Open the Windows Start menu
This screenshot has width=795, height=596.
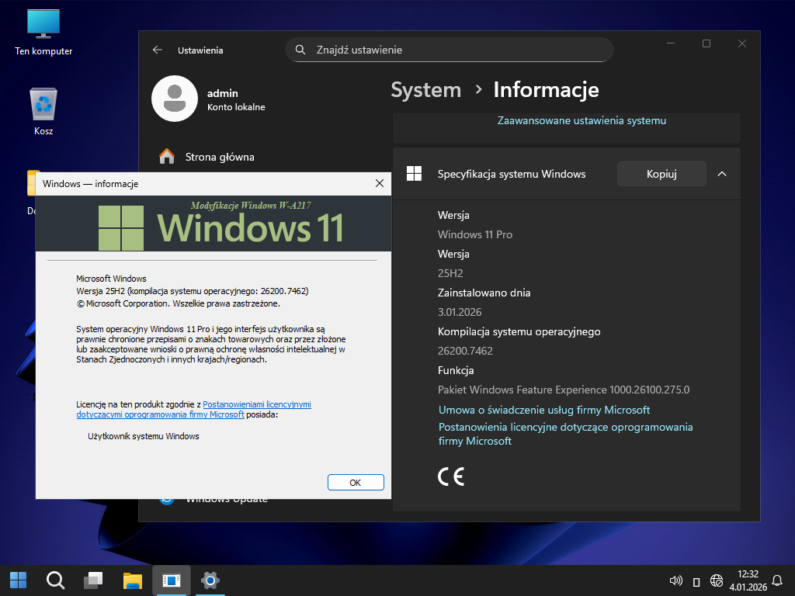pos(18,580)
